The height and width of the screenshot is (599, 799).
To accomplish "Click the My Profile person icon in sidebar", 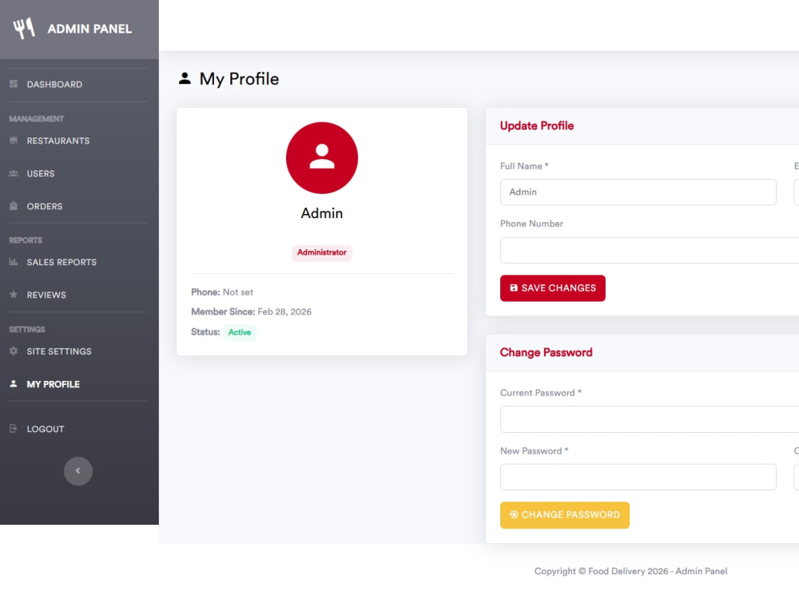I will tap(14, 384).
